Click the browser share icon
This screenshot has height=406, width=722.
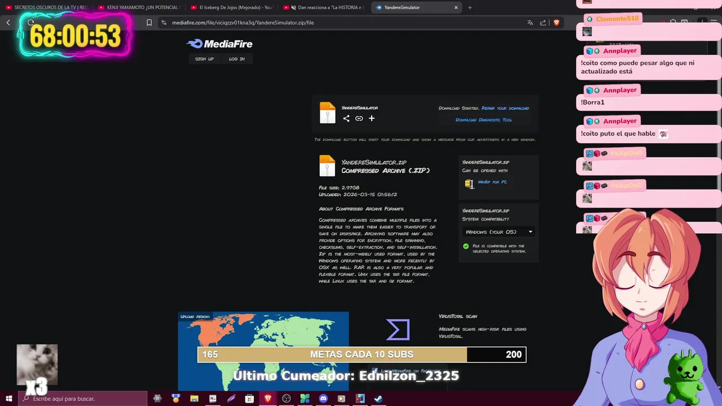click(x=543, y=23)
